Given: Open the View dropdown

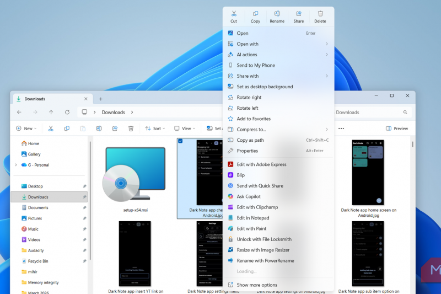Looking at the screenshot, I should click(x=185, y=129).
